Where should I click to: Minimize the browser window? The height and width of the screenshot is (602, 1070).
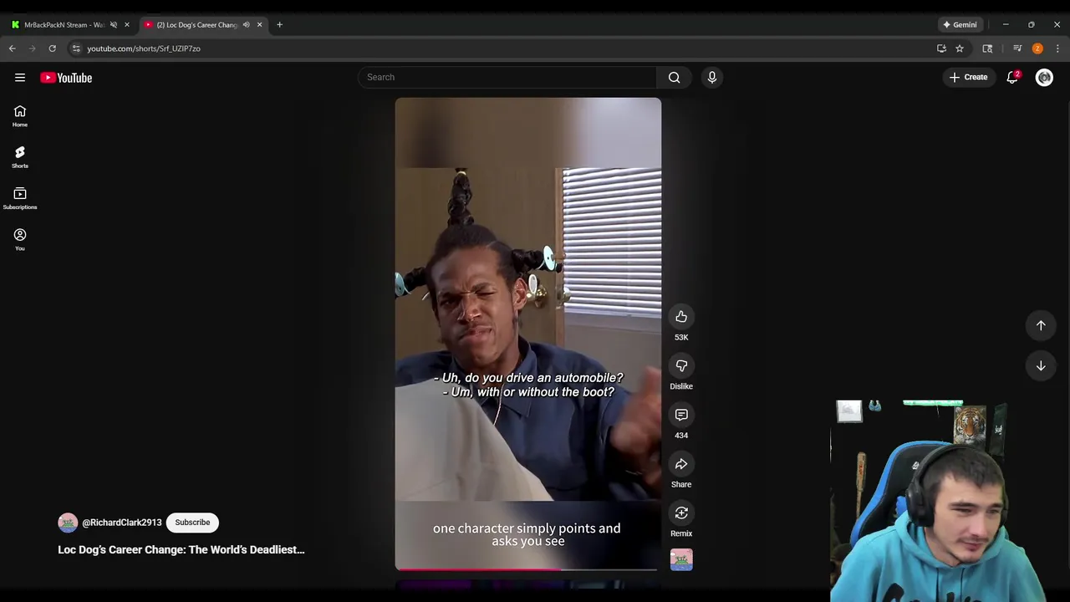(1006, 25)
